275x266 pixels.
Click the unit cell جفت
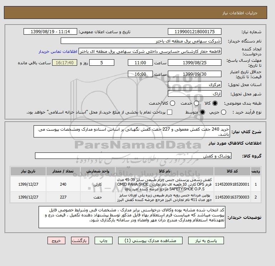(98, 197)
